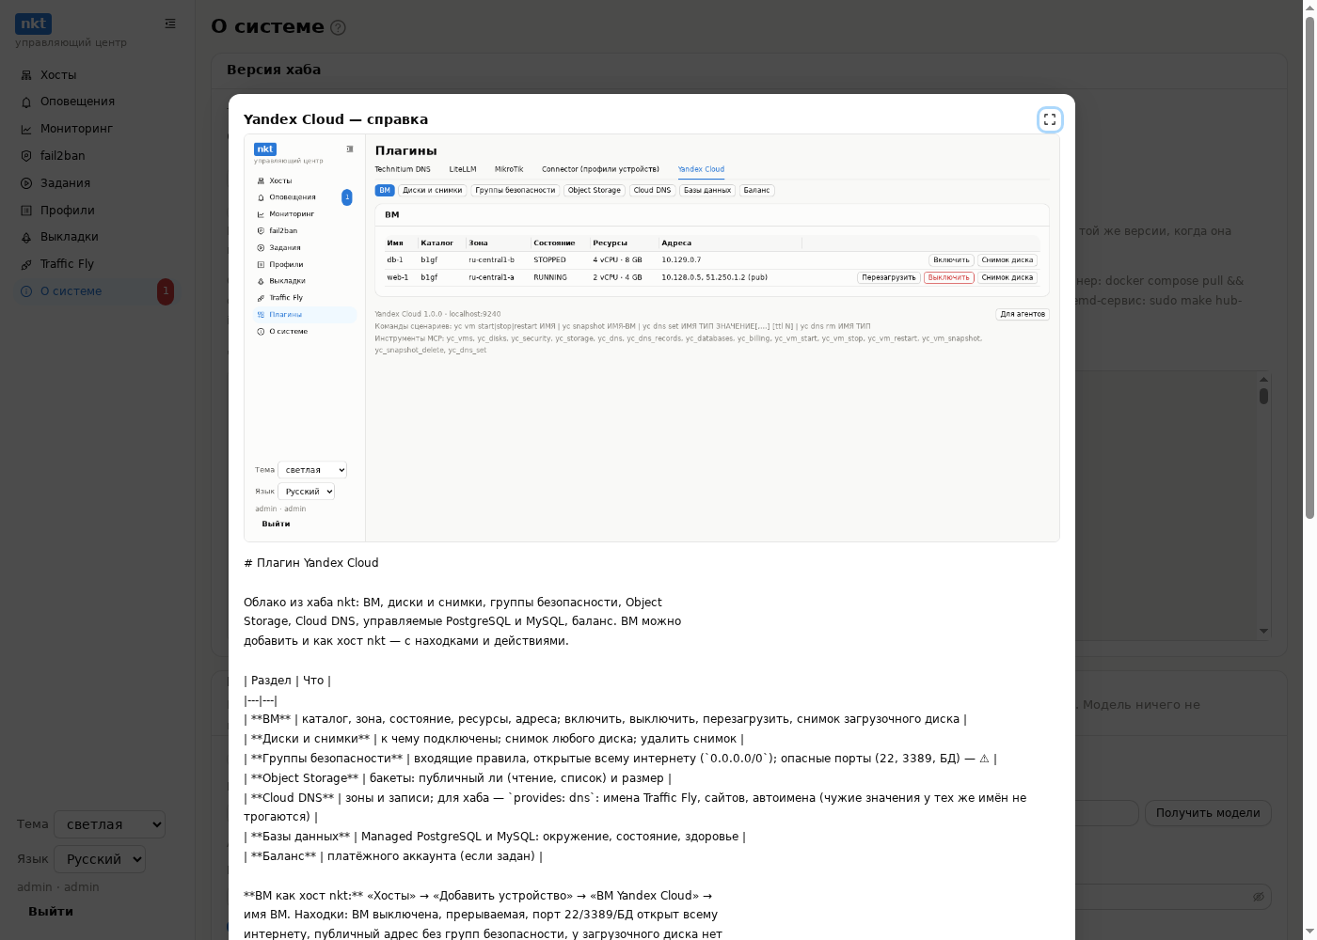
Task: Click the inner text area scrollbar thumb
Action: [x=1263, y=396]
